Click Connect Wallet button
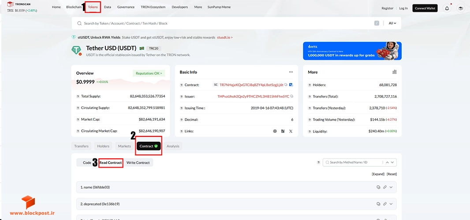This screenshot has width=470, height=220. (425, 8)
